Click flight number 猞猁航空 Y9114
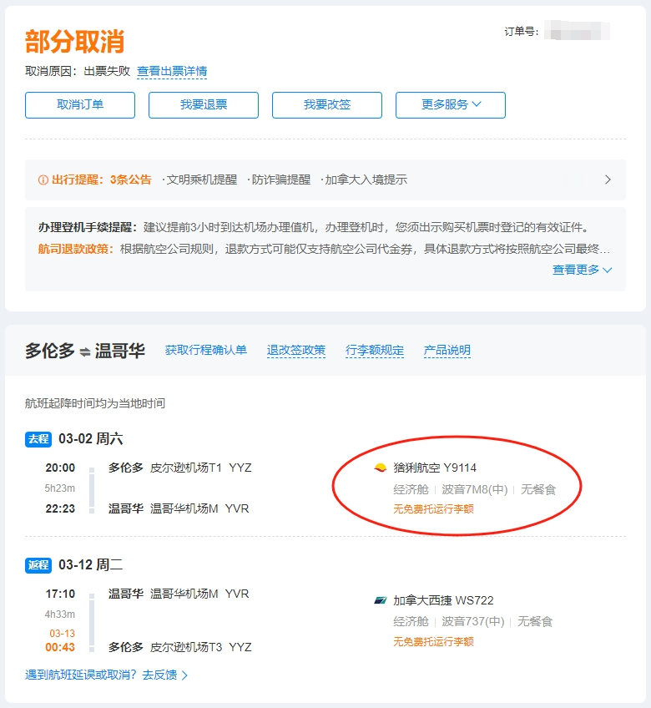 [435, 468]
